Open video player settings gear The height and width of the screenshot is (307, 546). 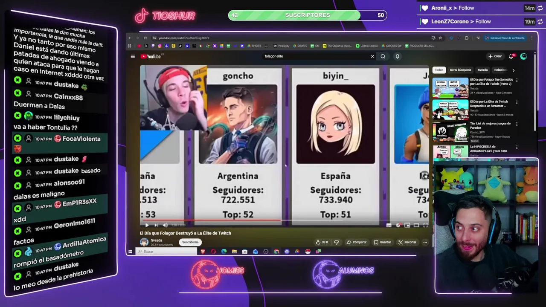tap(398, 225)
